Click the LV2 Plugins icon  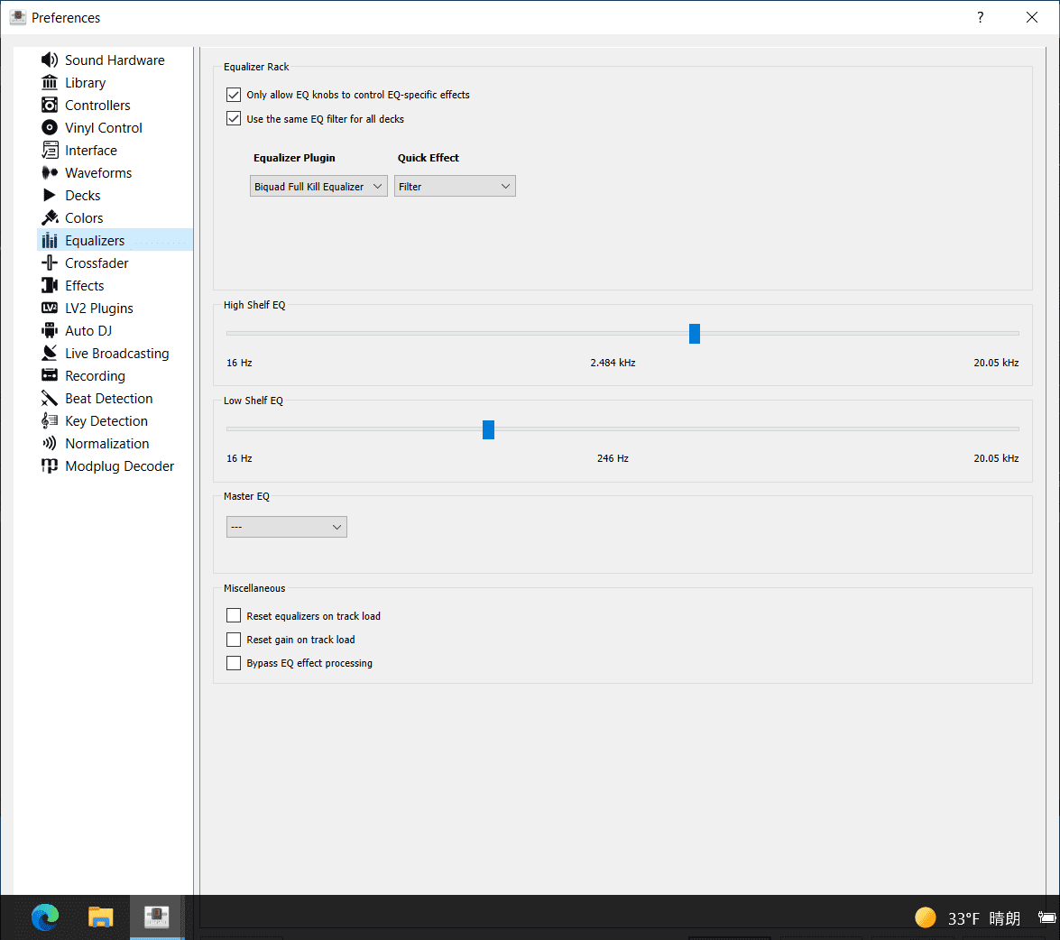[50, 309]
